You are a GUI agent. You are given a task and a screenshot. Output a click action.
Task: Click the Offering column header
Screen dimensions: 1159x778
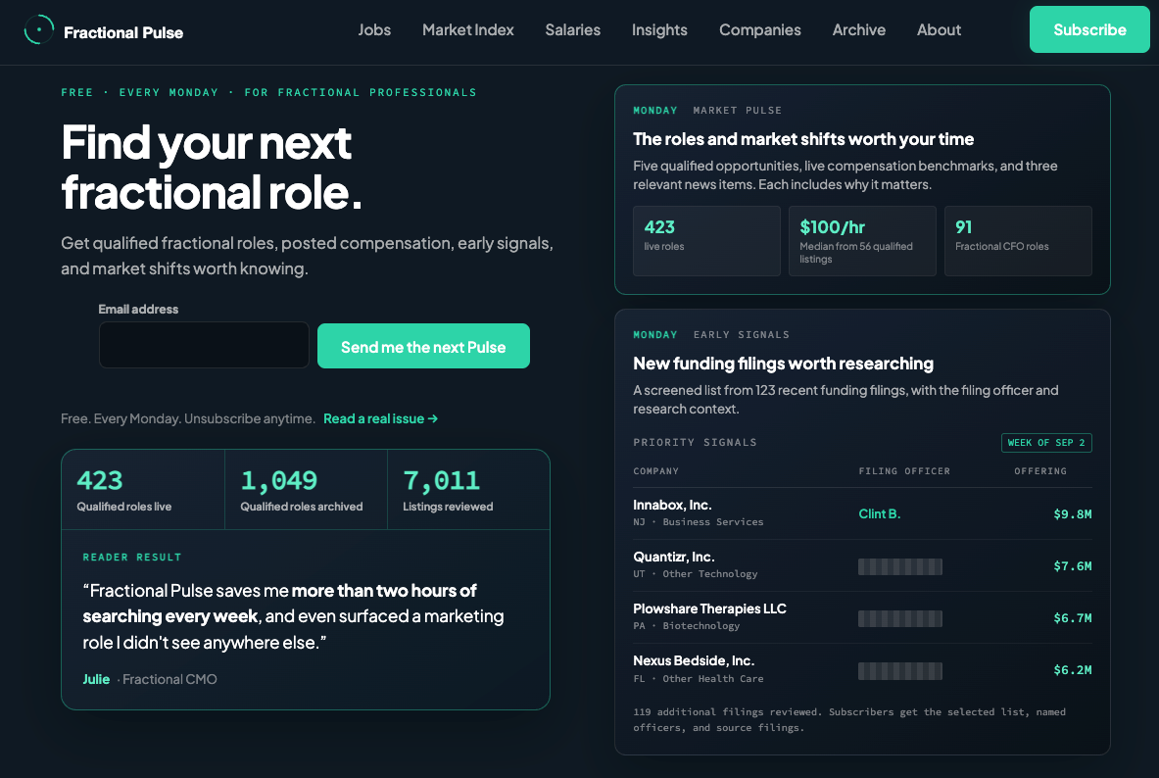pos(1040,471)
